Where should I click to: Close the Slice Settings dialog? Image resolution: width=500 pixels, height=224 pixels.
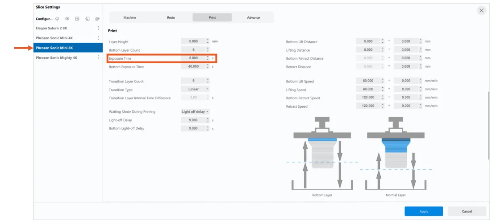tap(481, 10)
